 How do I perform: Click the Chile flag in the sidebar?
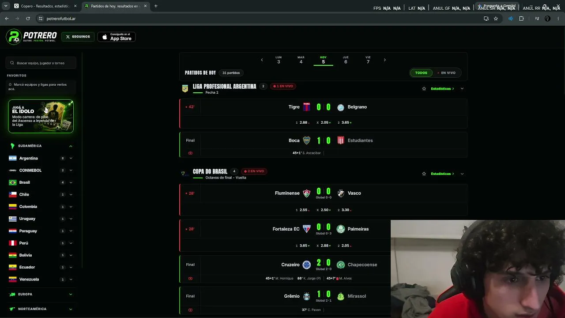tap(12, 194)
